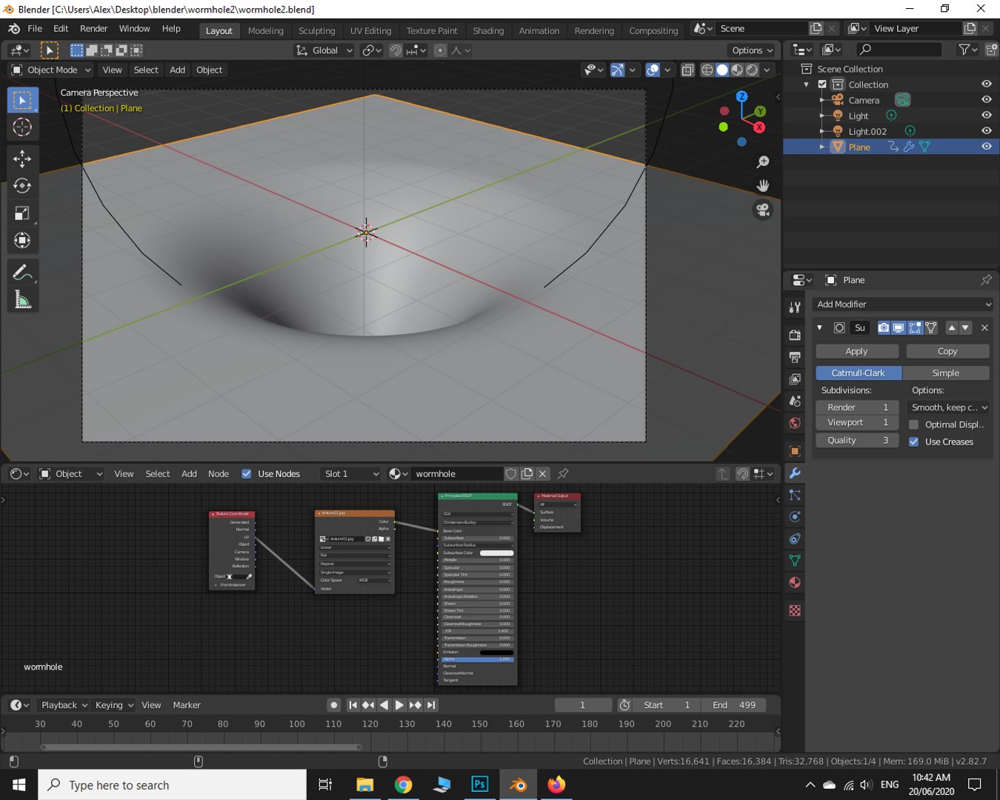The image size is (1000, 800).
Task: Toggle modifier show in render camera icon
Action: [883, 328]
